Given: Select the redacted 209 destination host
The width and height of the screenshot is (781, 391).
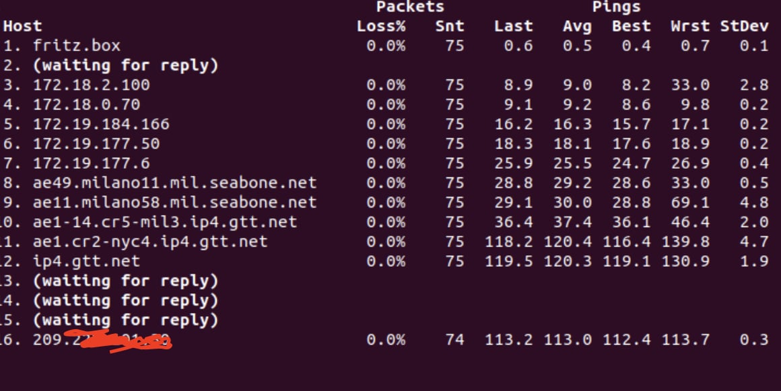Looking at the screenshot, I should click(102, 341).
